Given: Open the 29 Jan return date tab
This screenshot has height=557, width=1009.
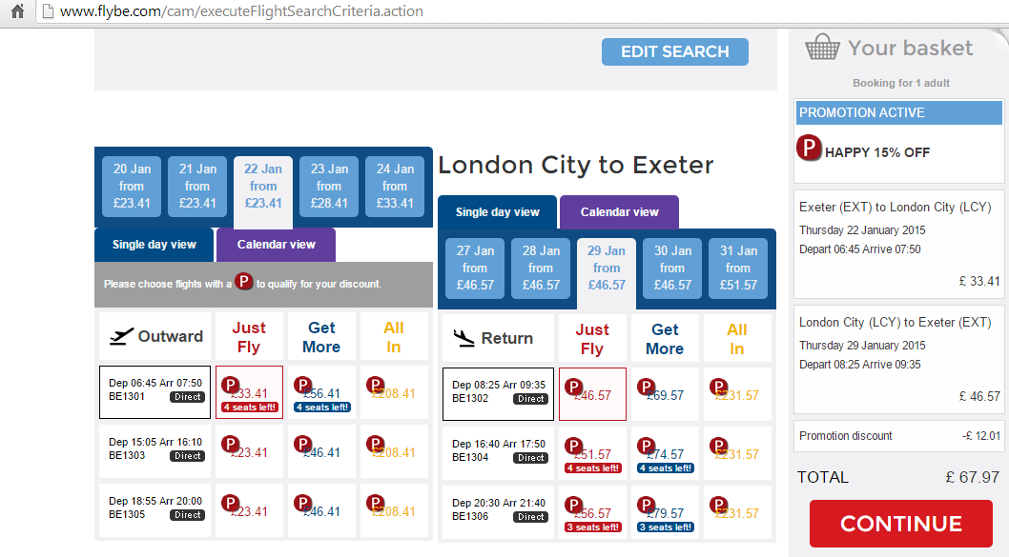Looking at the screenshot, I should coord(607,273).
